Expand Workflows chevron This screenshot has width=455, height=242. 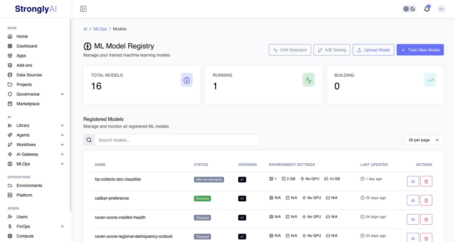[x=62, y=145]
